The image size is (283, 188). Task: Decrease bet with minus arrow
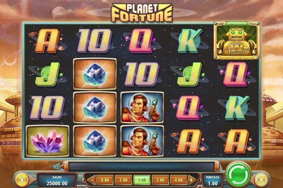pos(92,180)
